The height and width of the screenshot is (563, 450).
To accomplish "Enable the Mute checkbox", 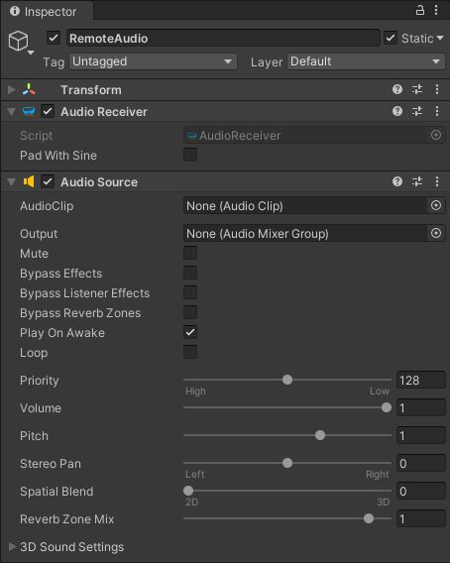I will (x=190, y=253).
